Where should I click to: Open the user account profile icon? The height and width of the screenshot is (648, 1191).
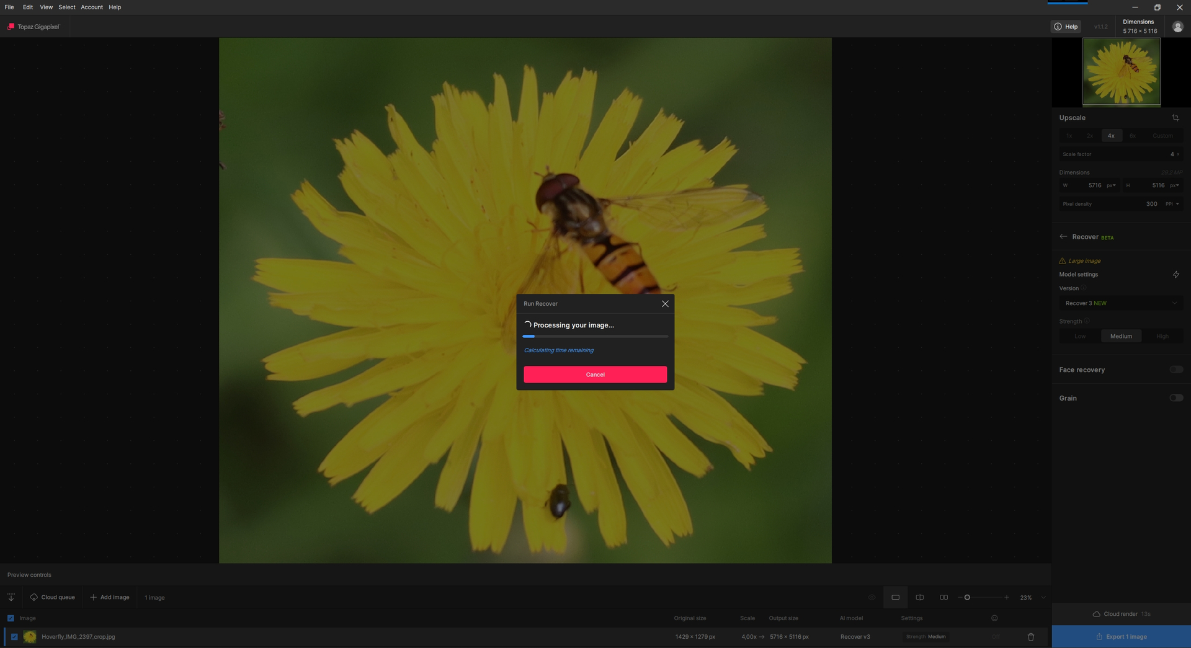1177,27
